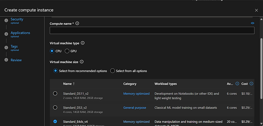Choose Select from recommended options
The width and height of the screenshot is (263, 126).
pos(56,71)
